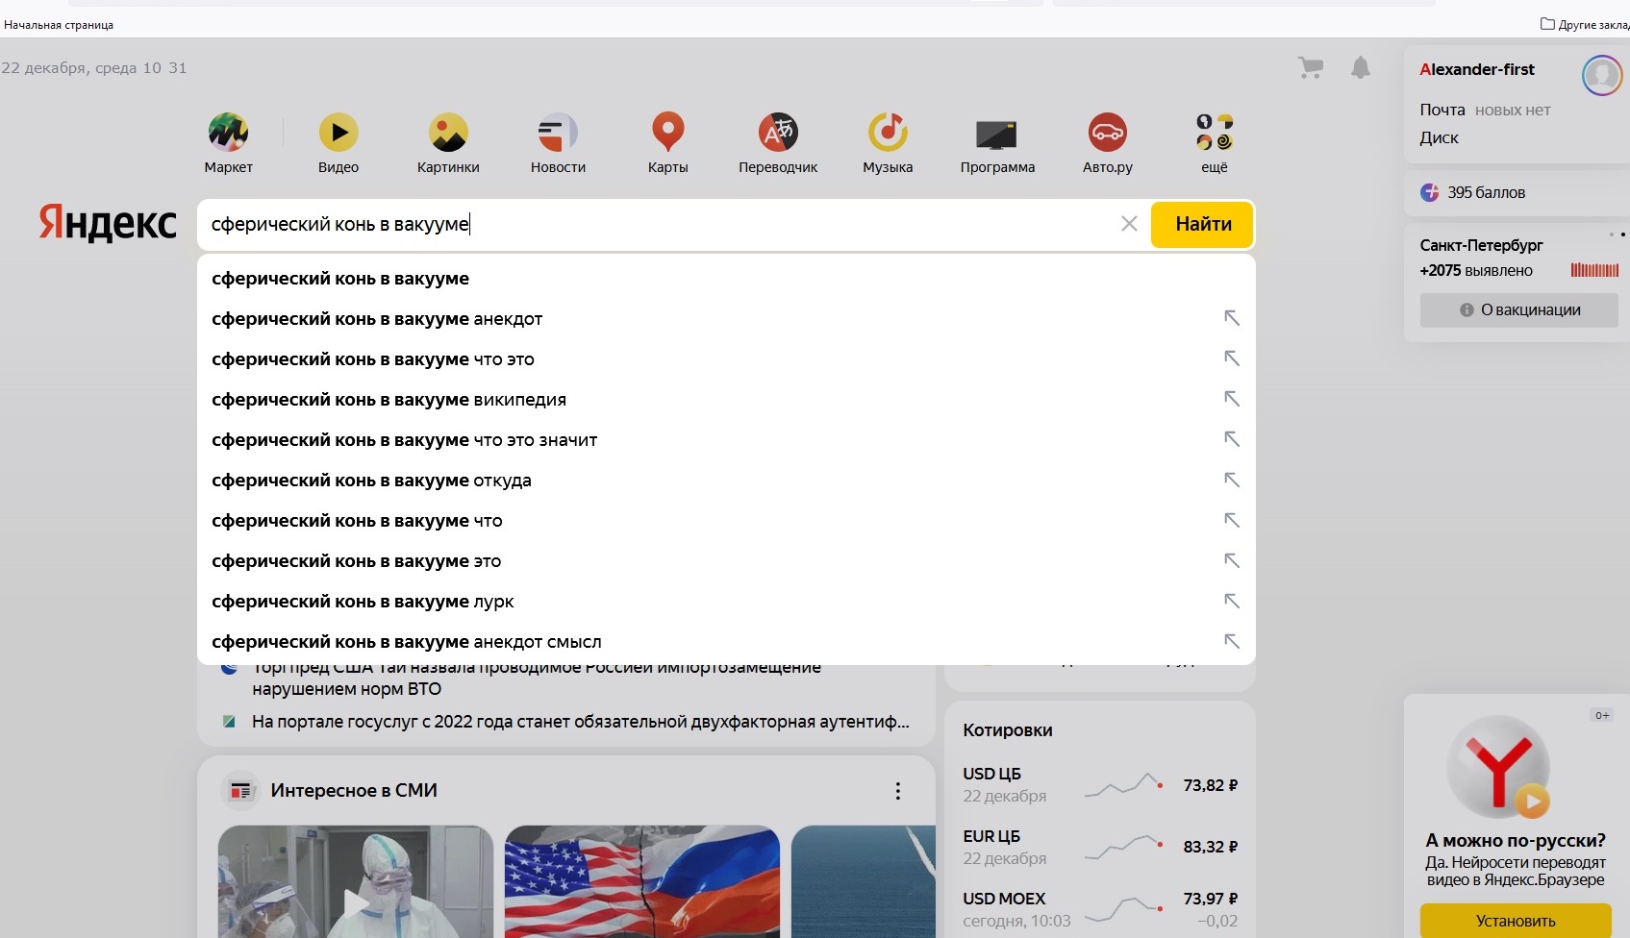This screenshot has height=938, width=1630.
Task: Open the shopping cart icon
Action: 1310,67
